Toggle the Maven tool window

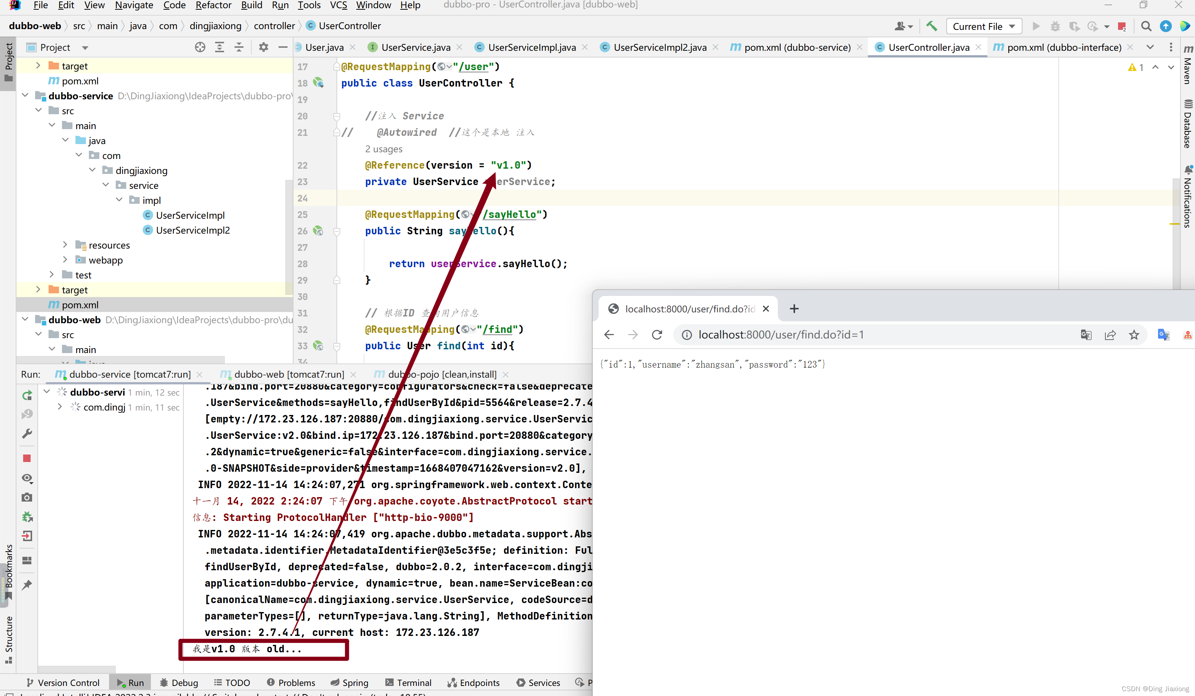[1188, 65]
